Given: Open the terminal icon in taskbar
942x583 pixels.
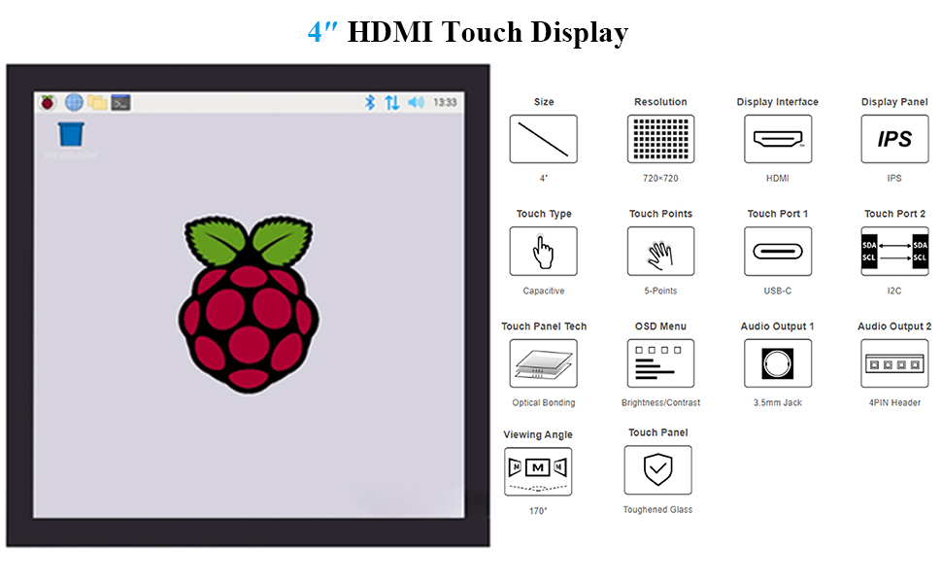Looking at the screenshot, I should point(120,103).
